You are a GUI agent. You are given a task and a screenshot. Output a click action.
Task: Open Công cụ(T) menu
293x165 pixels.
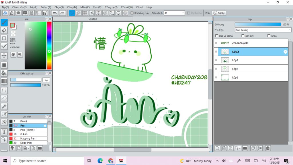(111, 7)
